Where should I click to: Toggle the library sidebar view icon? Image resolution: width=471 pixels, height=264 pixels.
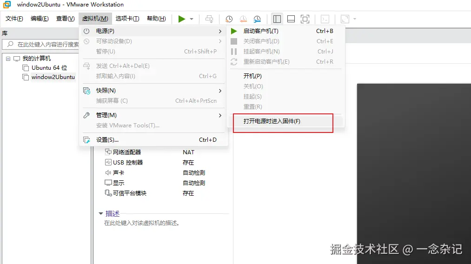tap(277, 19)
